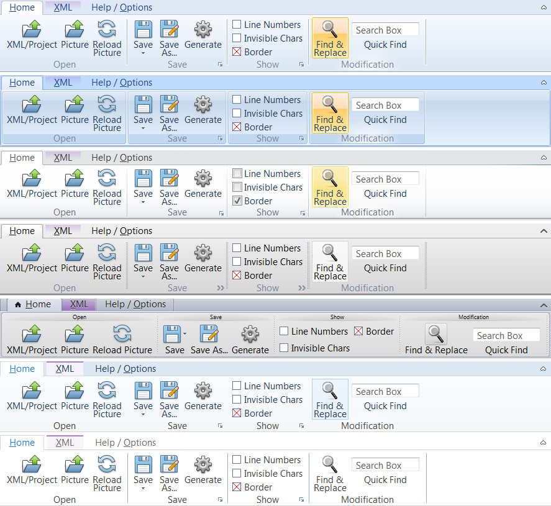Click the Search Box field in blue-tinted ribbon
The width and height of the screenshot is (551, 506).
pyautogui.click(x=385, y=106)
